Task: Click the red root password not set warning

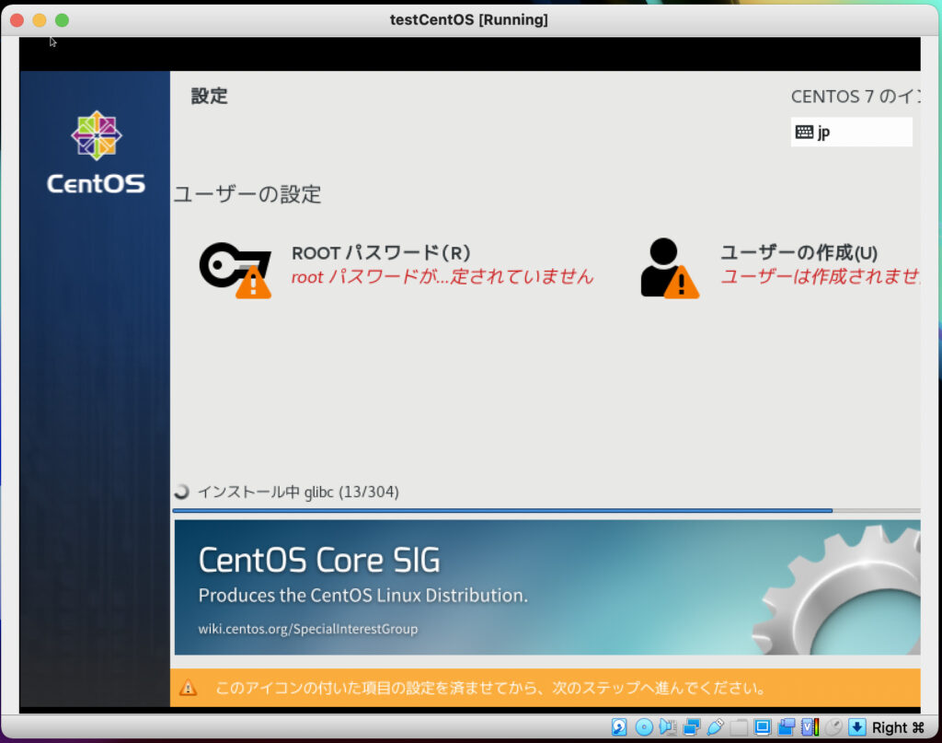Action: (442, 276)
